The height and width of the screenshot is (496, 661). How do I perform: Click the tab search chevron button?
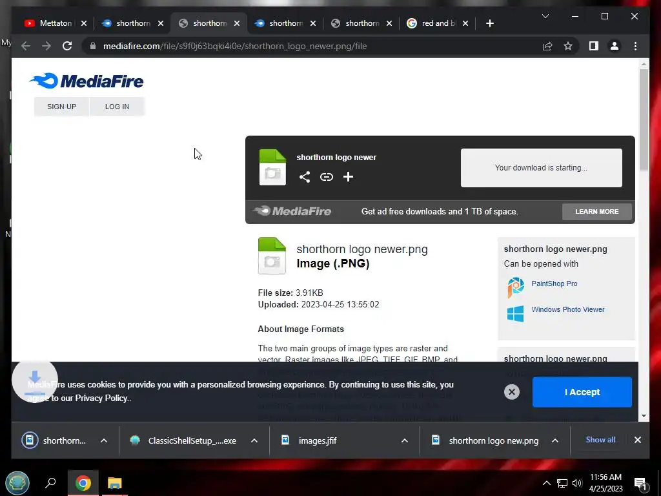coord(545,16)
